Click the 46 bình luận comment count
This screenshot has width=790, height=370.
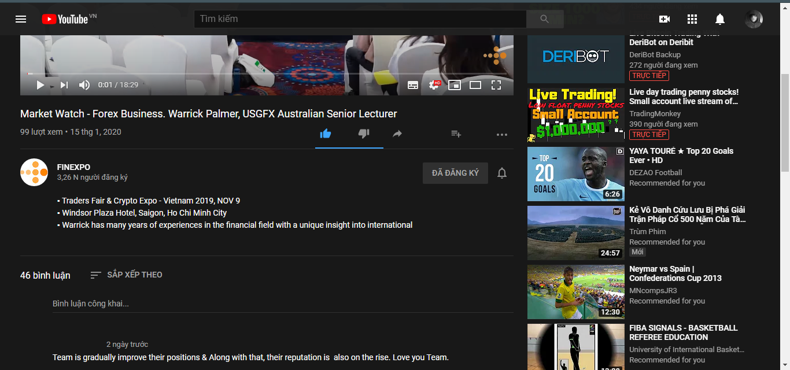(x=45, y=276)
